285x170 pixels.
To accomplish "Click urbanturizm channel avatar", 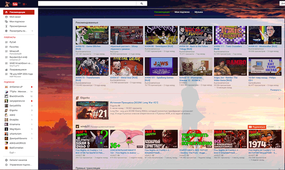I will pyautogui.click(x=6, y=134).
